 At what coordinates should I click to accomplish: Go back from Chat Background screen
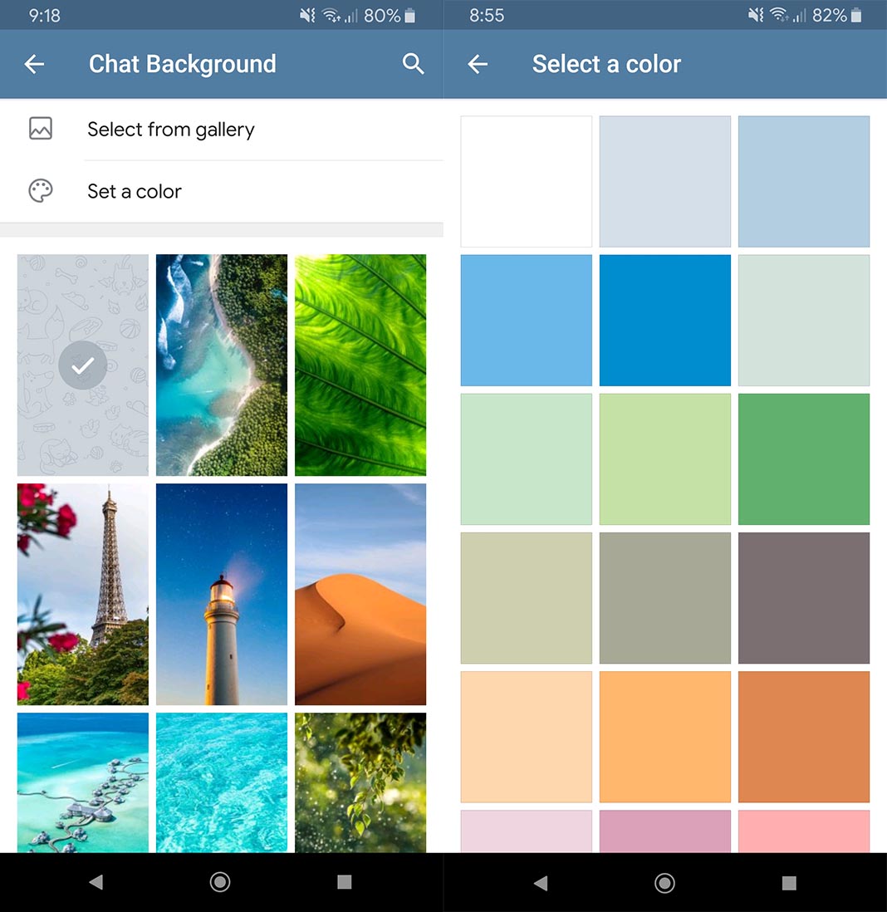34,64
